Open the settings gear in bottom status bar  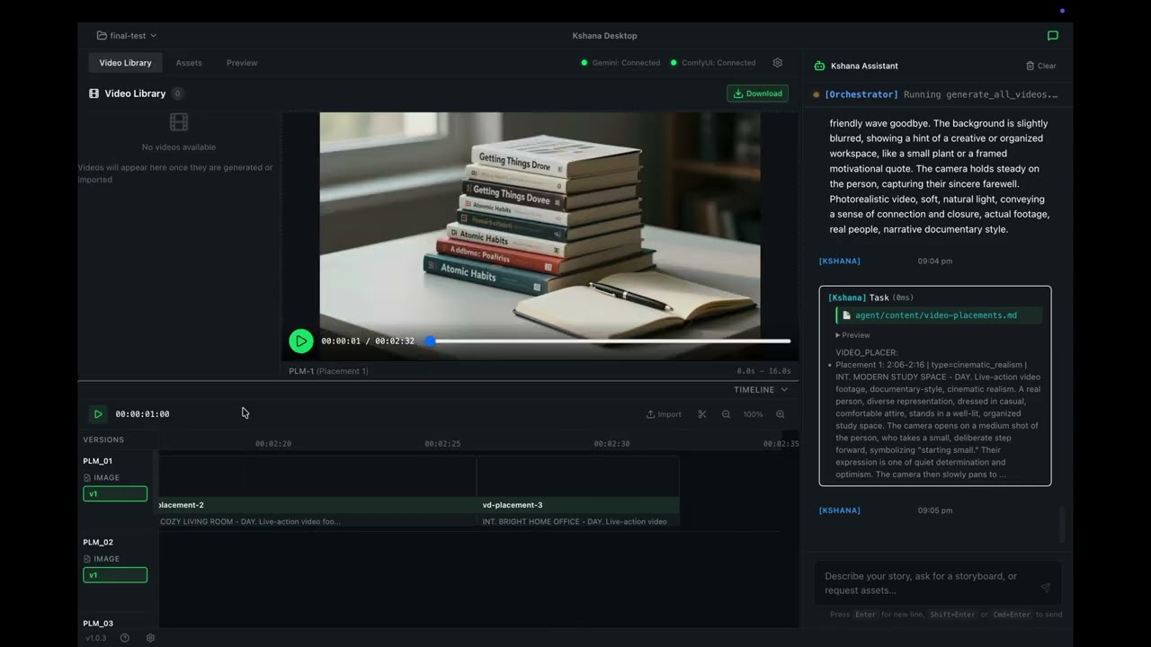coord(150,638)
